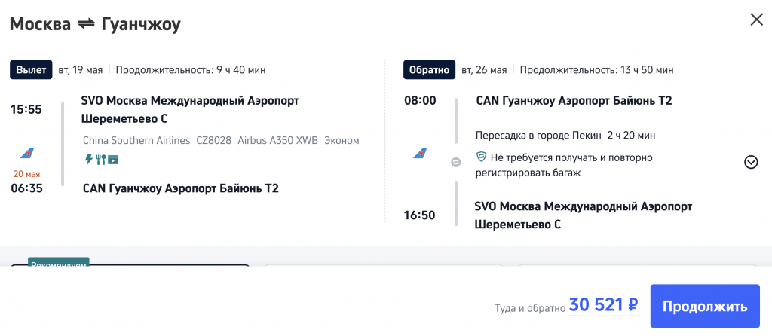Click the 'Эконом' cabin class label

[x=342, y=141]
